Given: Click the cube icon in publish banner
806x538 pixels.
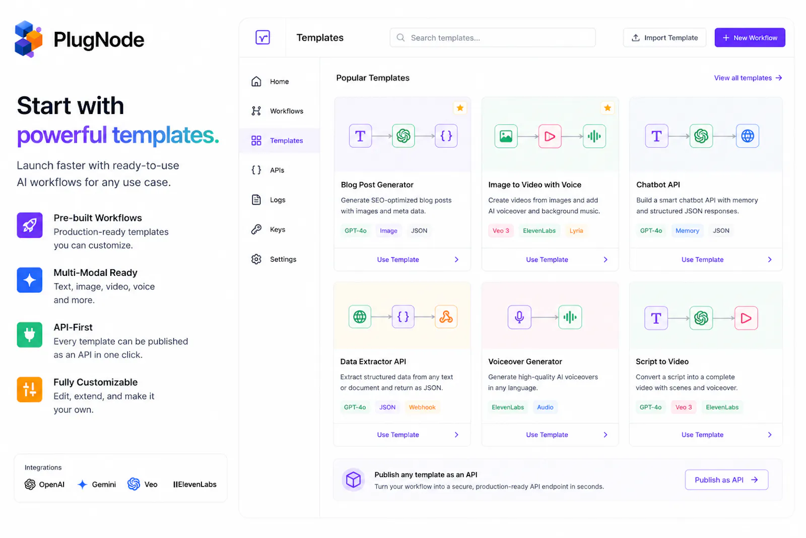Looking at the screenshot, I should 354,480.
